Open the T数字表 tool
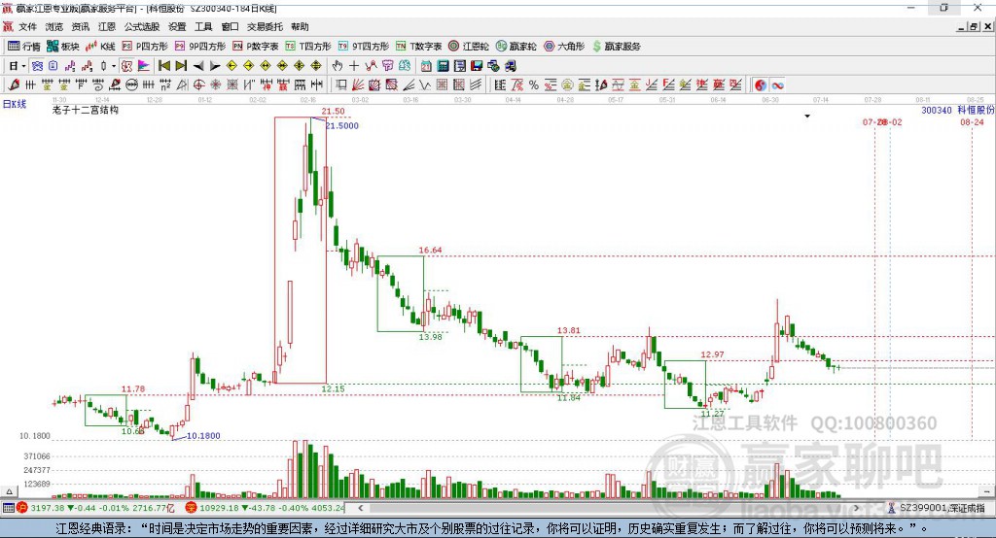Screen dimensions: 996x538 [418, 47]
